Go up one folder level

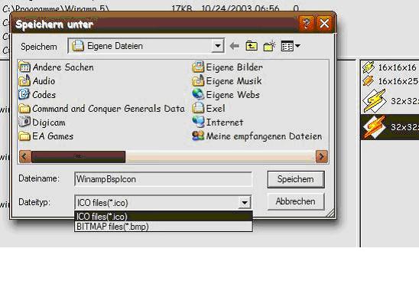[252, 46]
